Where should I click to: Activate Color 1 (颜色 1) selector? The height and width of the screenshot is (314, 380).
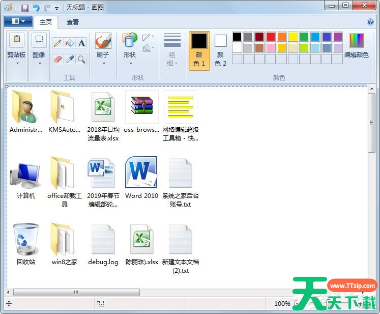199,50
